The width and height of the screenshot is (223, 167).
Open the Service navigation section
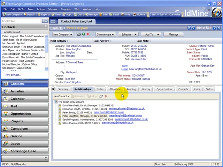(25, 136)
